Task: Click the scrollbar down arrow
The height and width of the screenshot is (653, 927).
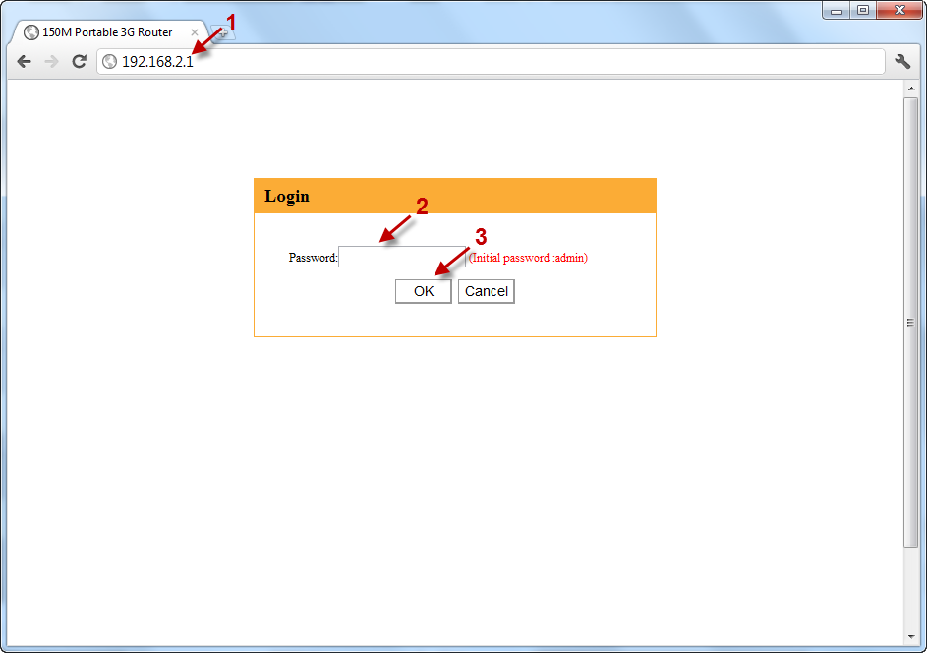Action: pos(911,637)
